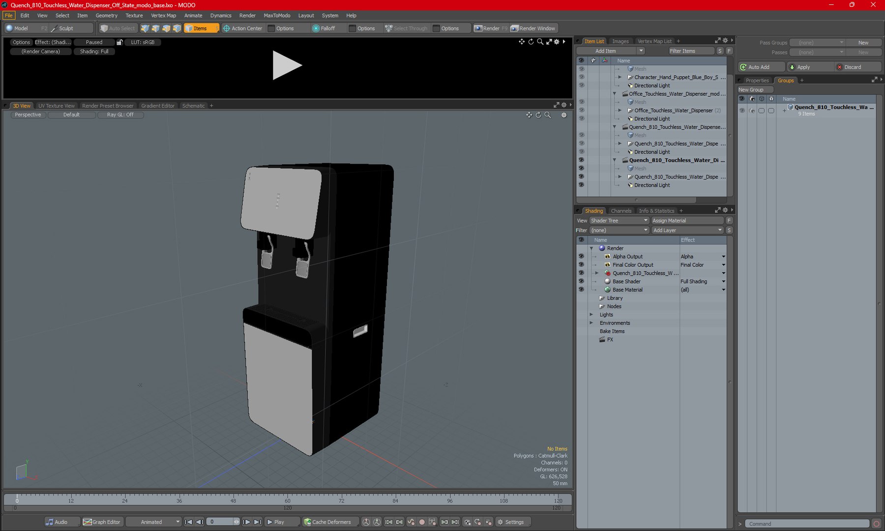Activate the Action Center tool
Screen dimensions: 885x531
(x=243, y=28)
